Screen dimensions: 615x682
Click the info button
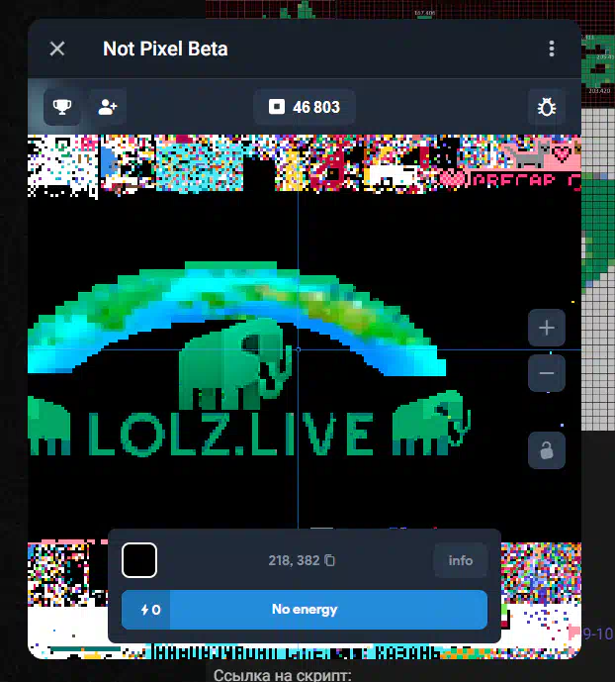461,560
